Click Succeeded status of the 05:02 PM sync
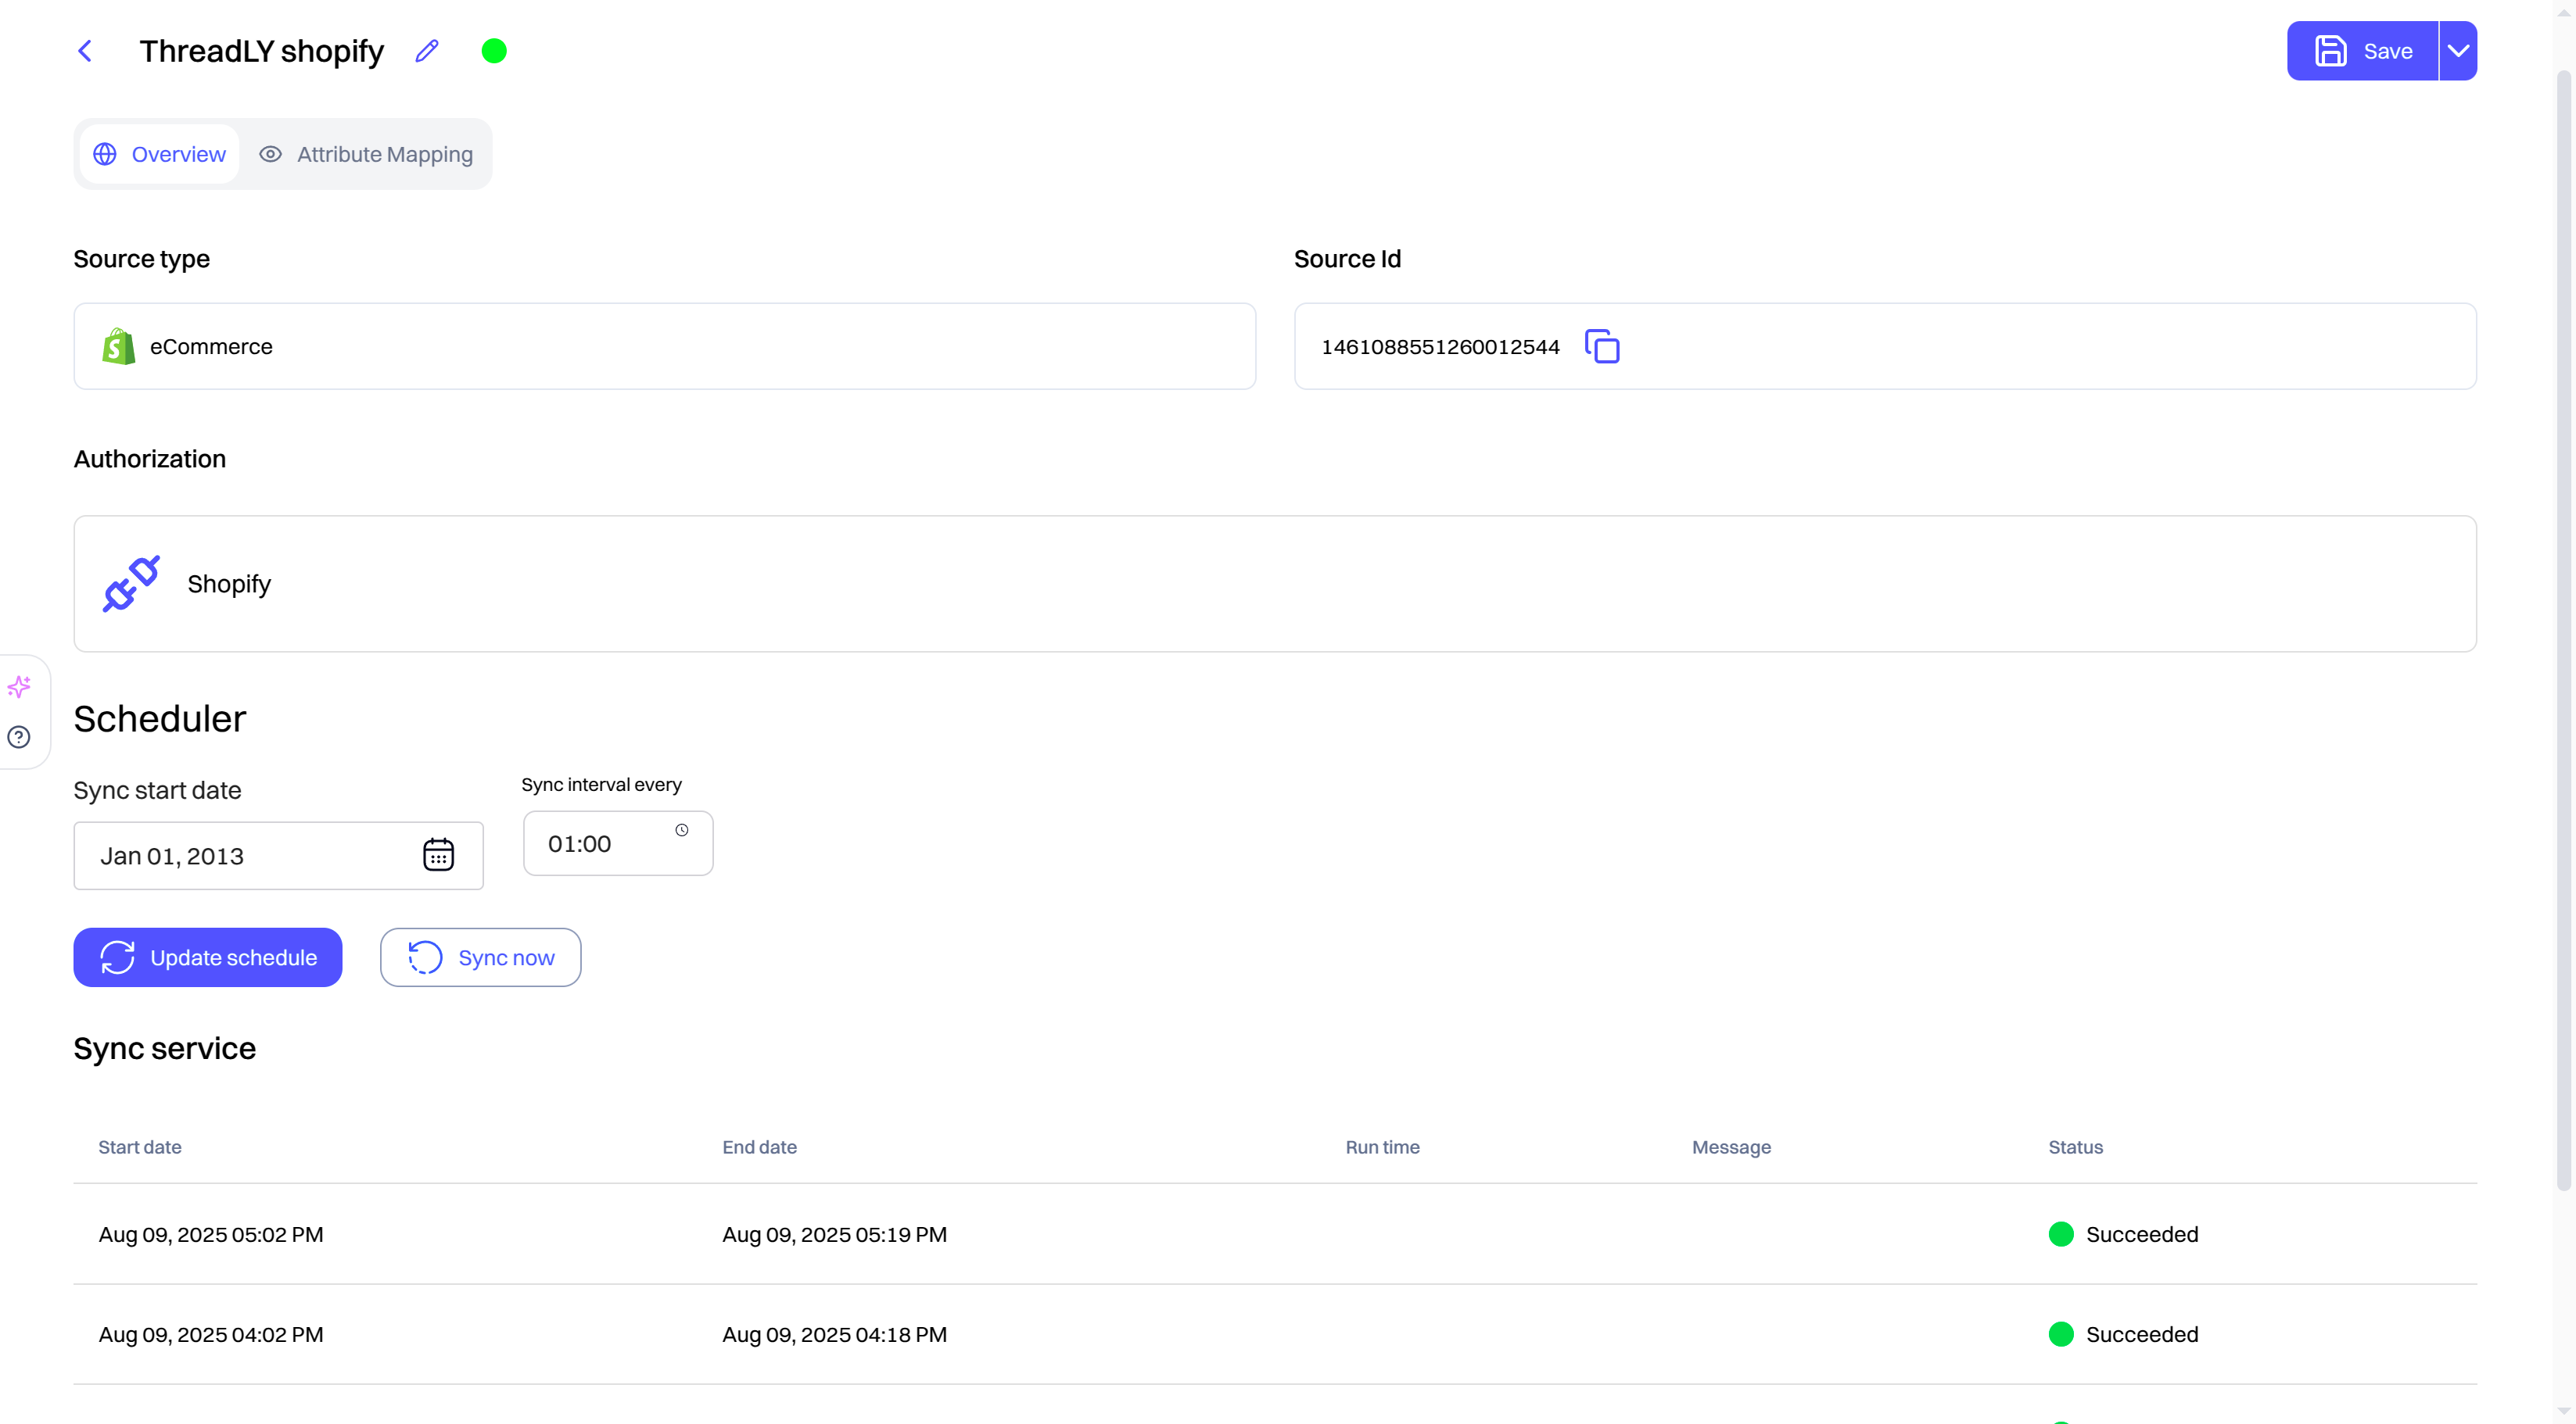 click(2123, 1234)
